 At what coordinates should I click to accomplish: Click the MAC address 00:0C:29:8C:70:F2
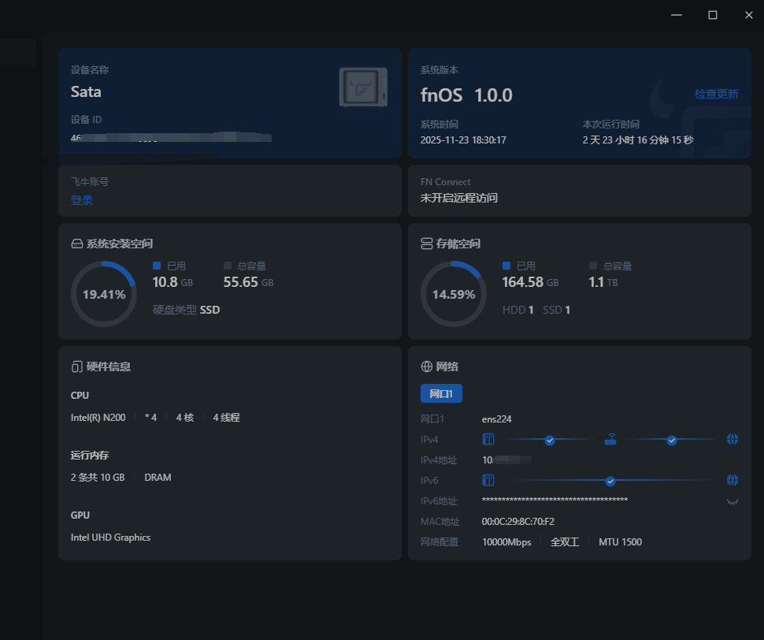pos(518,522)
